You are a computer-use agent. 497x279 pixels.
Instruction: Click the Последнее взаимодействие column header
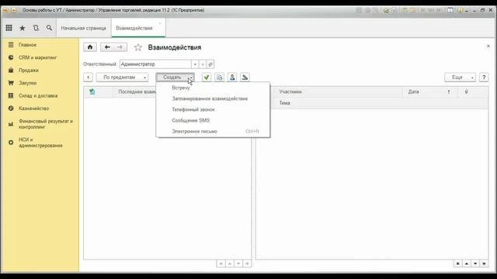click(x=137, y=91)
